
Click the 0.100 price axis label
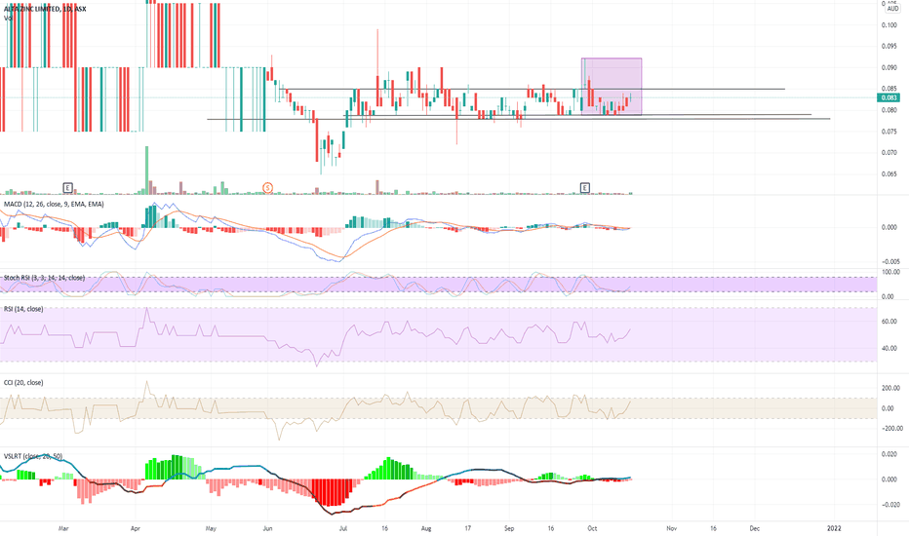point(889,25)
